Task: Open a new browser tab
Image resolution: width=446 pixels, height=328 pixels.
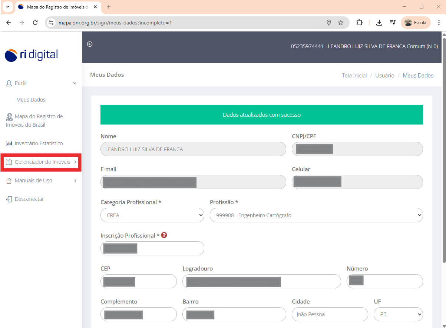Action: click(x=109, y=7)
